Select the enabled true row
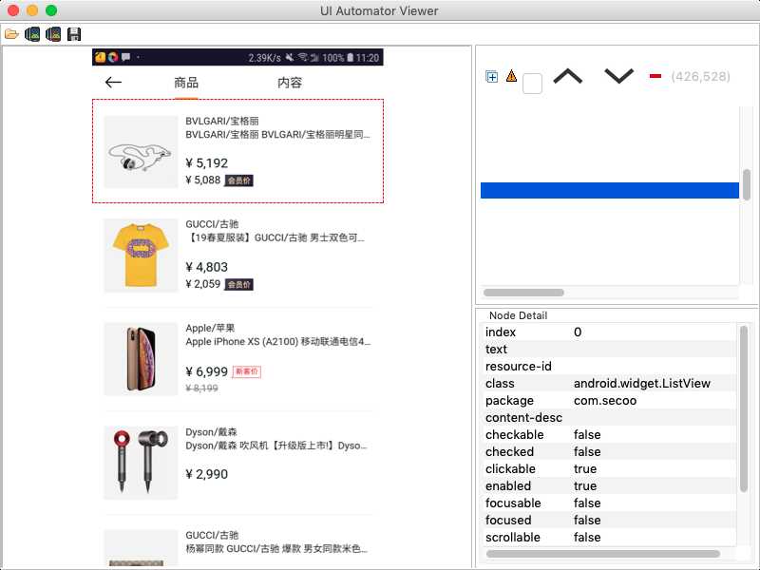The image size is (760, 570). tap(609, 486)
